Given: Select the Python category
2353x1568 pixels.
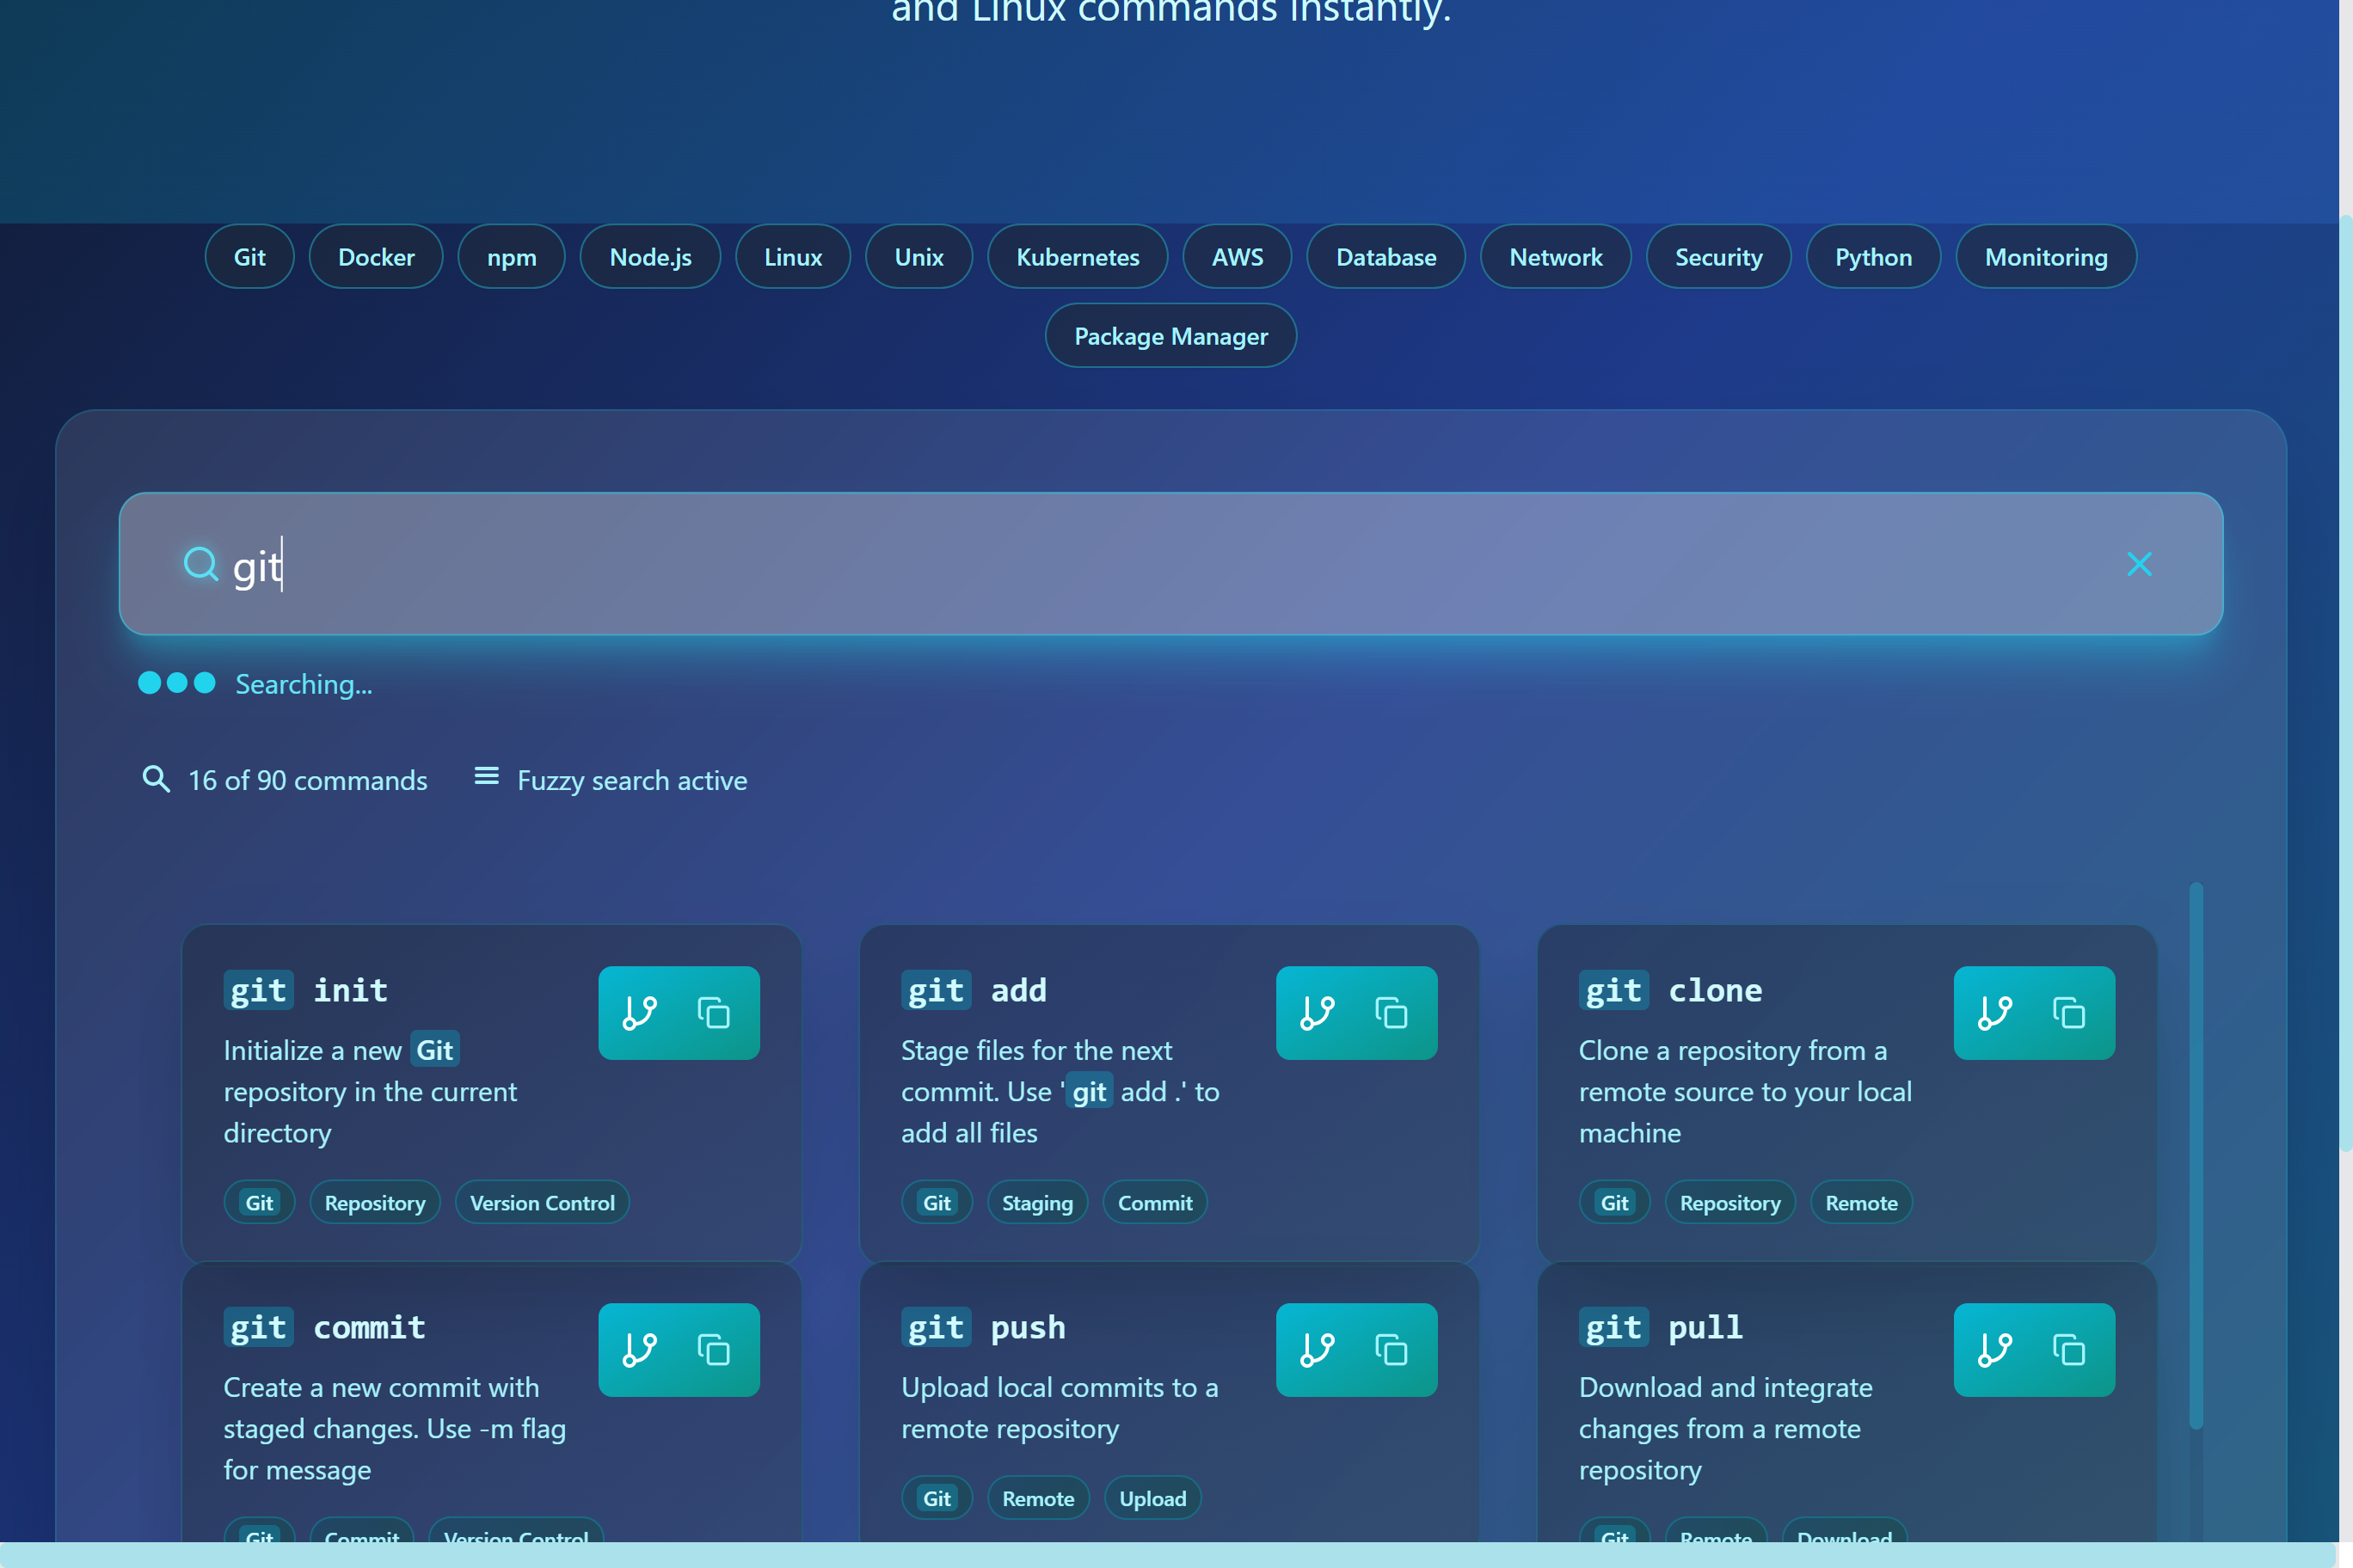Looking at the screenshot, I should [1871, 256].
